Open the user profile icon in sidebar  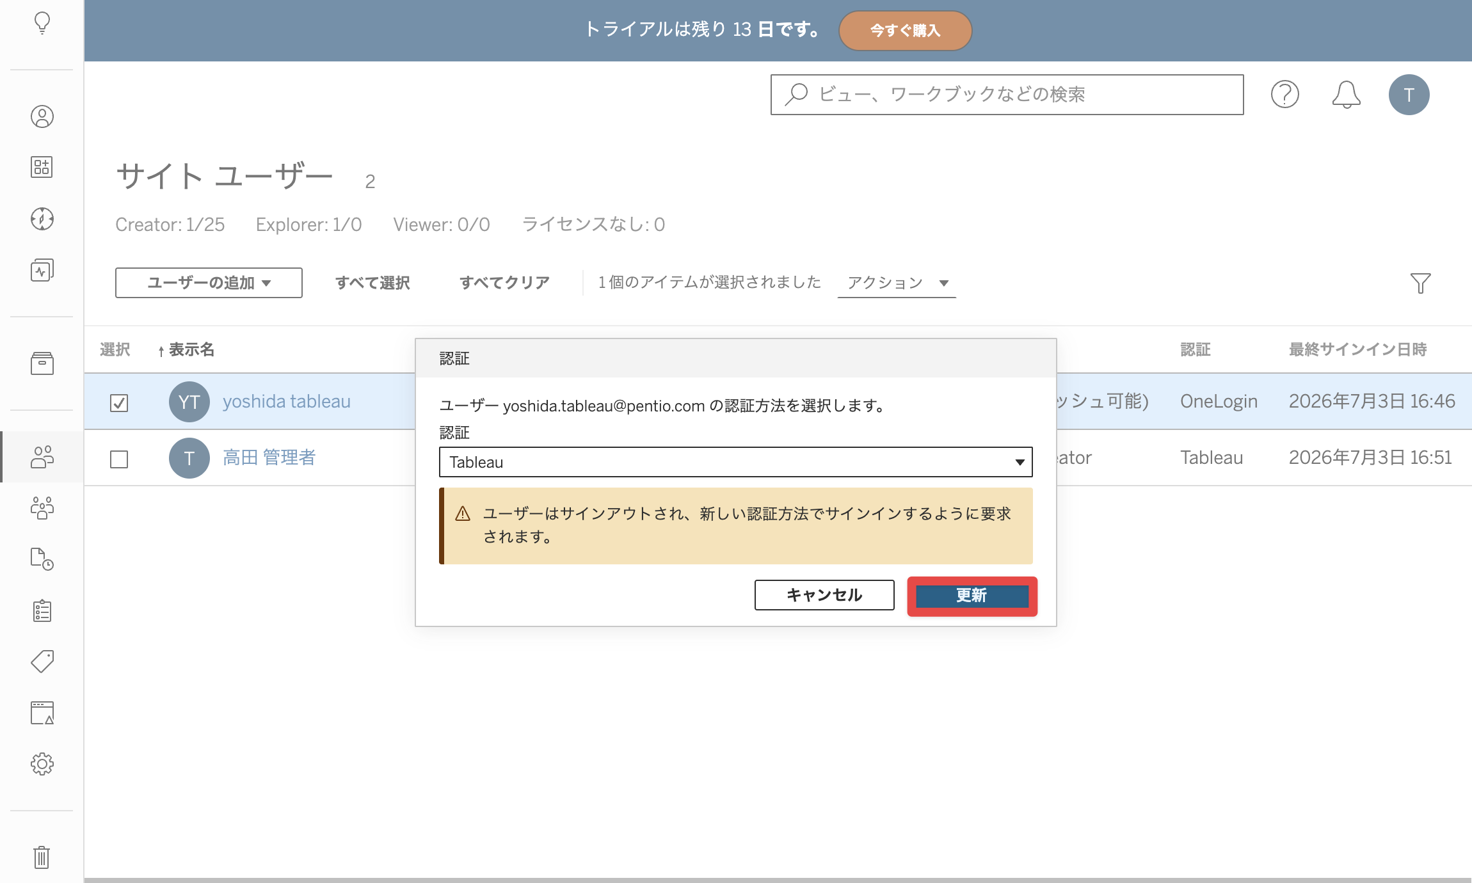pos(42,116)
